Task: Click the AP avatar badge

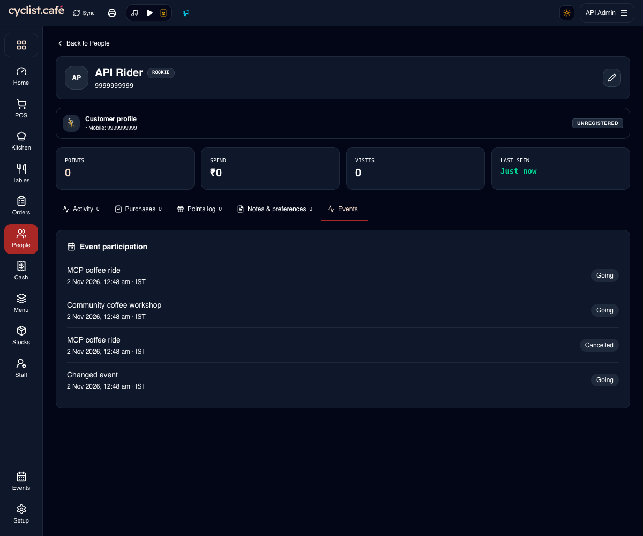Action: 77,78
